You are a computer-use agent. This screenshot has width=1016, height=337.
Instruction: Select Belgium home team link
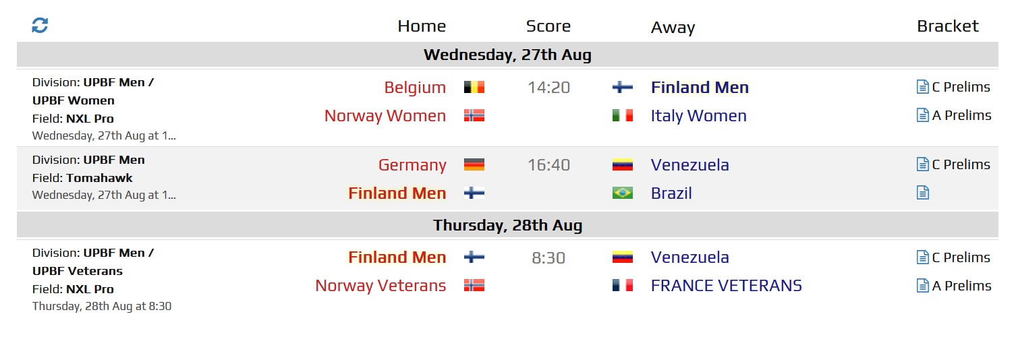pos(415,88)
